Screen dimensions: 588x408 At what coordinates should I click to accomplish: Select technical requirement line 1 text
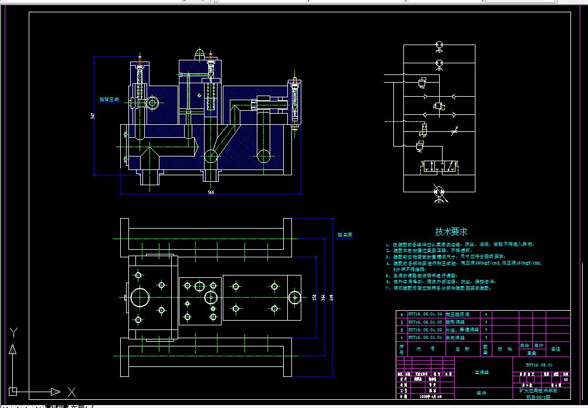pyautogui.click(x=460, y=244)
